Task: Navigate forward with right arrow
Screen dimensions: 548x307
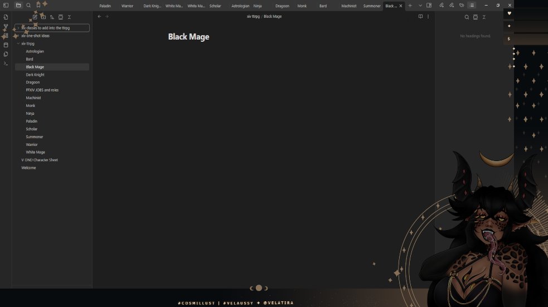Action: [x=107, y=16]
